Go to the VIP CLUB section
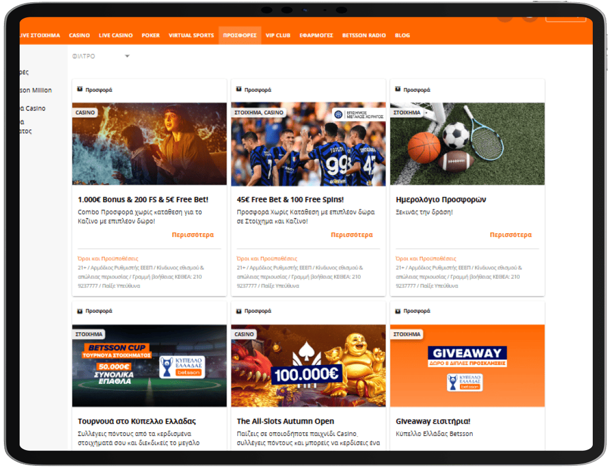609x468 pixels. click(x=278, y=35)
